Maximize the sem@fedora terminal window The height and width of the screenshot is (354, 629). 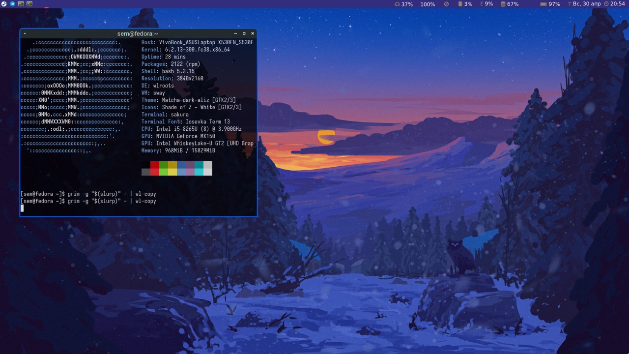tap(244, 33)
